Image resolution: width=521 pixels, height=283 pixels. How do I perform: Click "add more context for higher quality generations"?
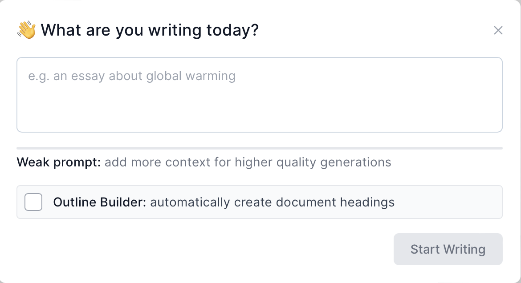point(248,162)
